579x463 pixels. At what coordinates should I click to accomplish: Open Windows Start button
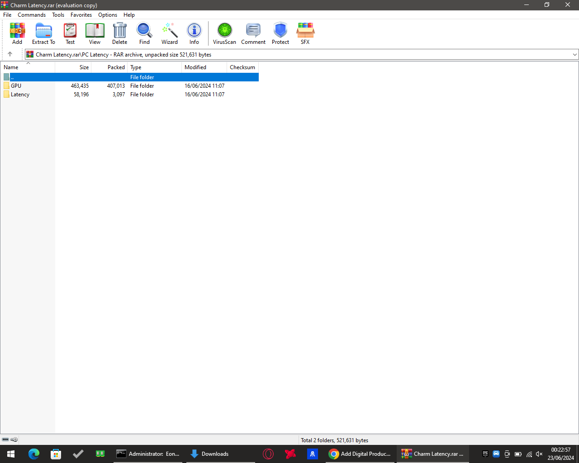coord(11,454)
